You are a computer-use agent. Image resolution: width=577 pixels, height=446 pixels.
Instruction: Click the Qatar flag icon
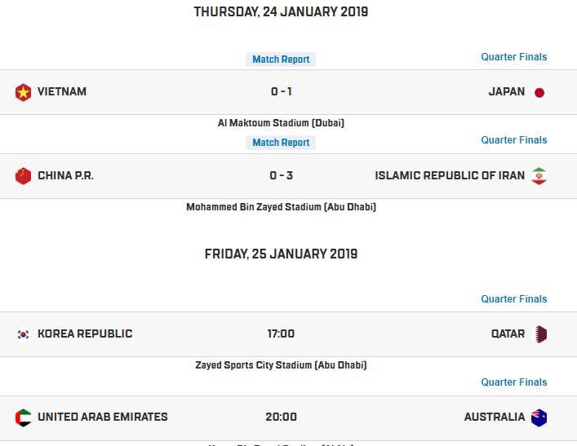539,334
